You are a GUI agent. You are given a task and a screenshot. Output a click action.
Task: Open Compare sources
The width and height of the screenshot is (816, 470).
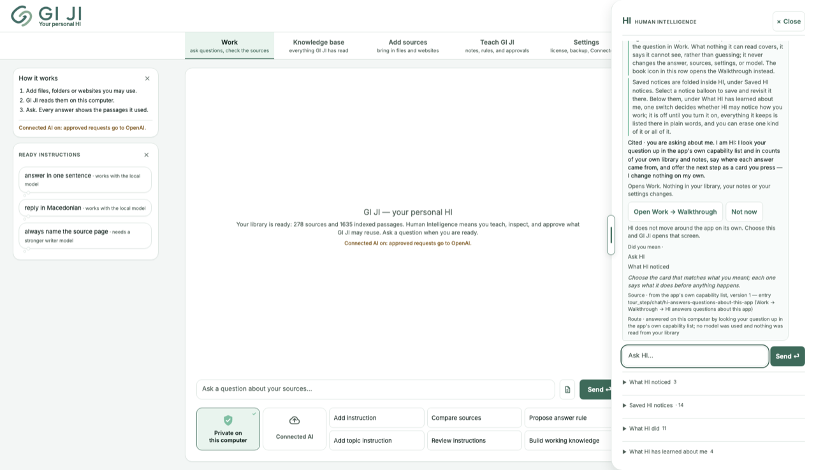click(x=474, y=418)
